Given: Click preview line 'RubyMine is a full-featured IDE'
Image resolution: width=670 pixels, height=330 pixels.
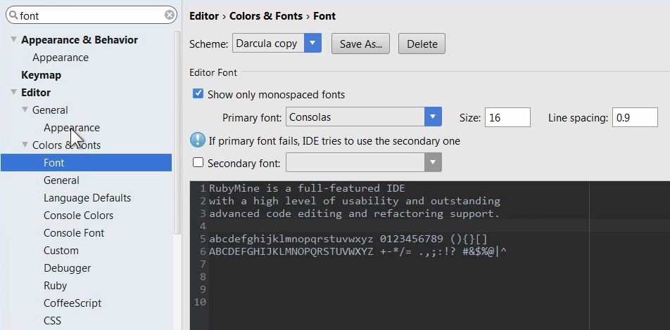Looking at the screenshot, I should point(307,188).
